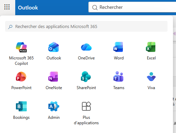Launch the Word app
The height and width of the screenshot is (133, 176).
click(119, 51)
